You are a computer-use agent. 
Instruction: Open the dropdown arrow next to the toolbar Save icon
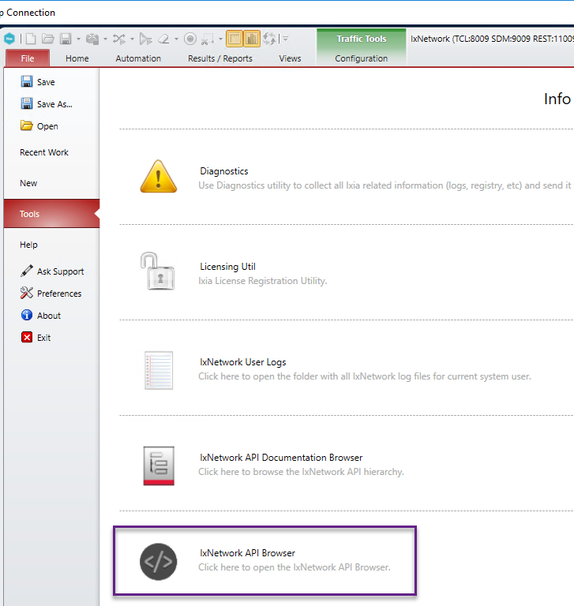coord(78,39)
